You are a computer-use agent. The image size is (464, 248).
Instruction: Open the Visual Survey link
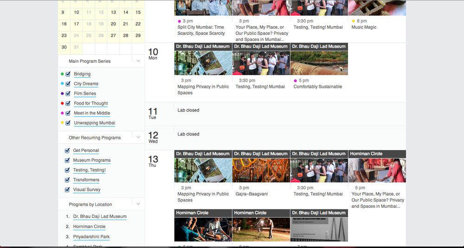point(87,189)
